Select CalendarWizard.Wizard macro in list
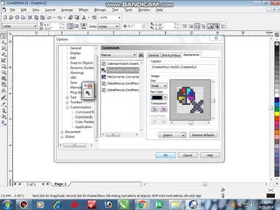This screenshot has height=210, width=280. [121, 64]
